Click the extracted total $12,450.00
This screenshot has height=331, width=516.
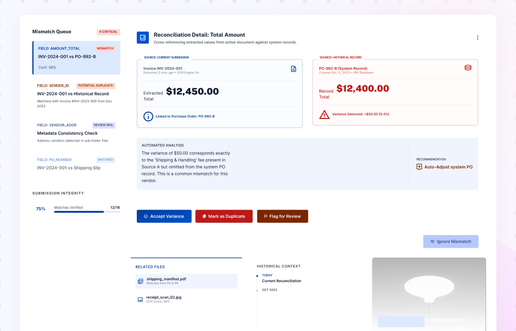click(192, 92)
